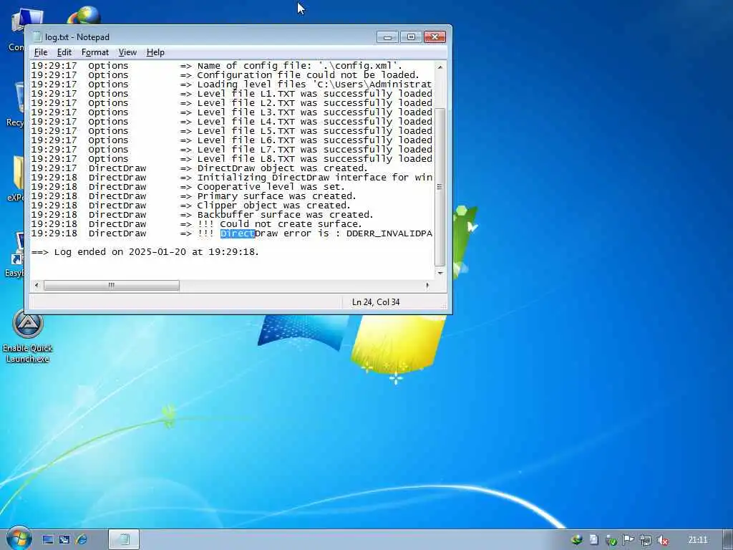
Task: Click the 'Initializing DirectDraw interface' line
Action: [x=232, y=178]
